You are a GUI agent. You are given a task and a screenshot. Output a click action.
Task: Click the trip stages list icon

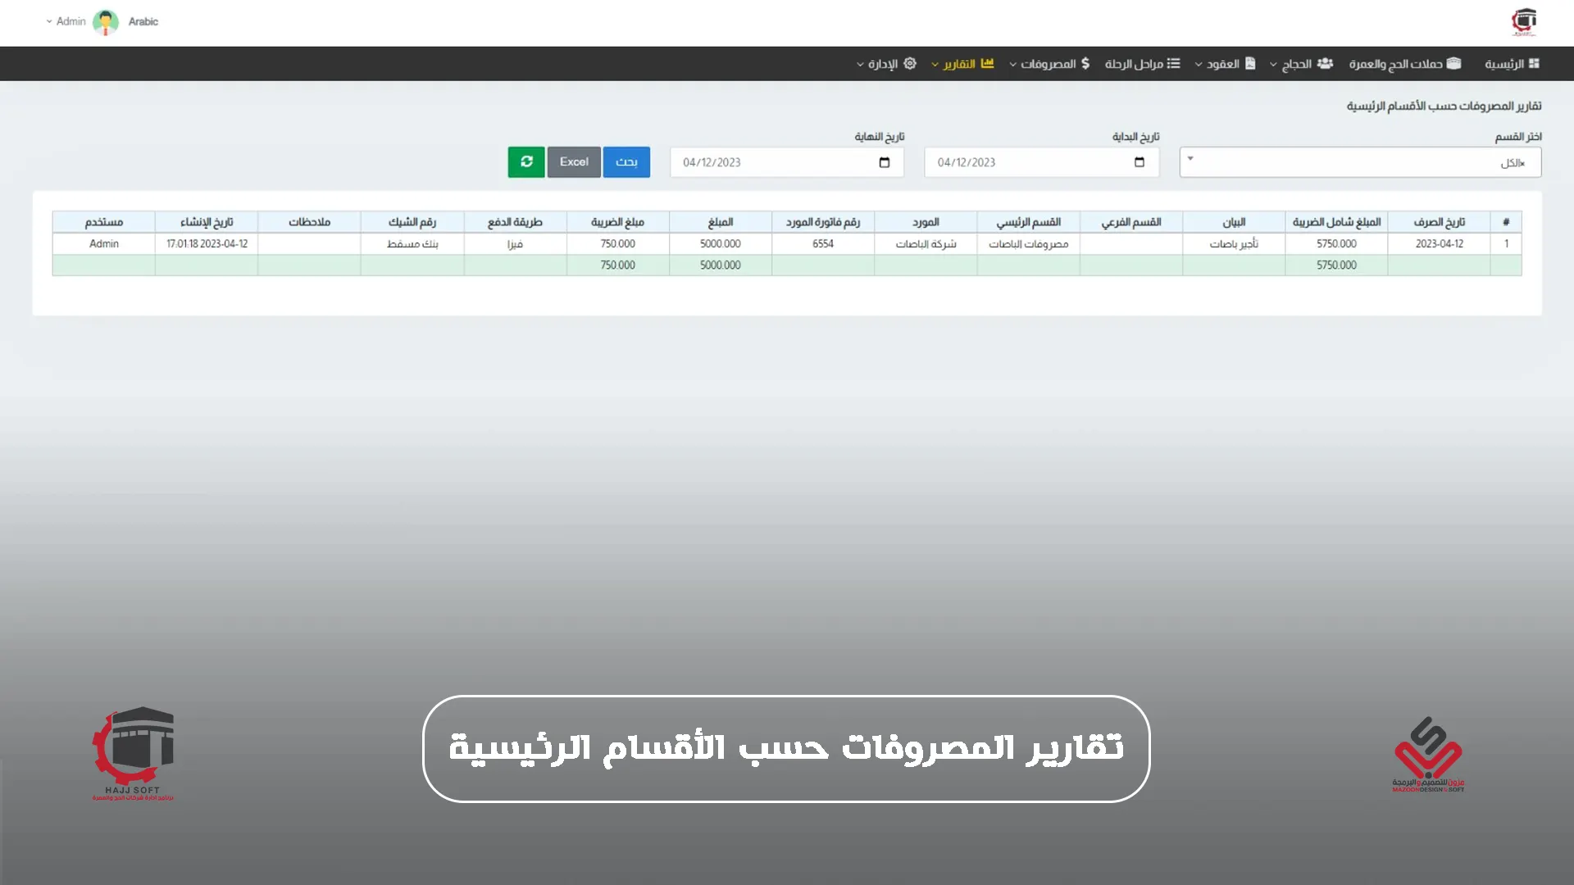point(1174,64)
